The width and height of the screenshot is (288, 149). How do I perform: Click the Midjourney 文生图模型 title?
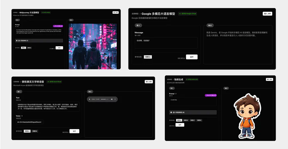click(x=29, y=13)
